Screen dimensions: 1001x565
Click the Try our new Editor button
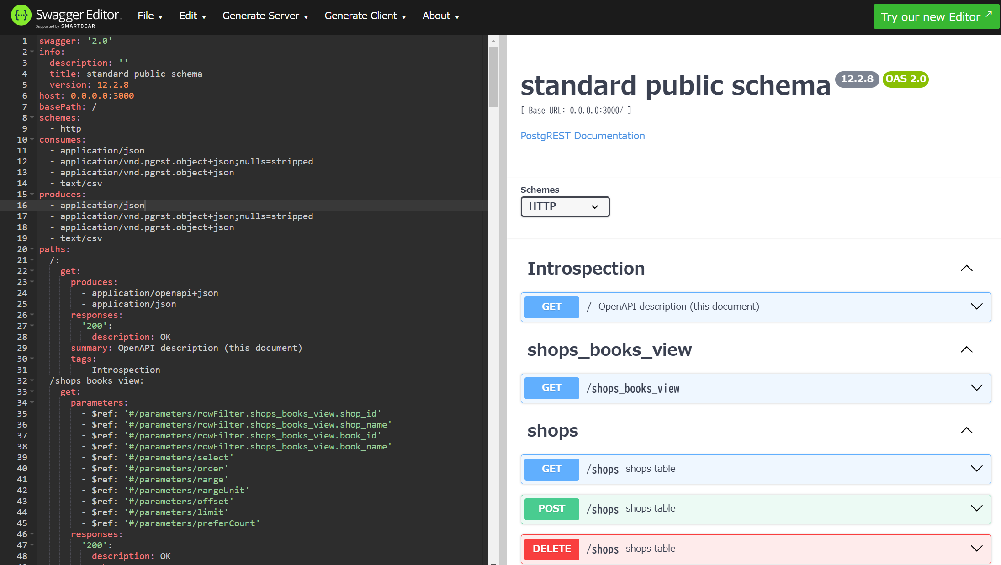pos(936,16)
